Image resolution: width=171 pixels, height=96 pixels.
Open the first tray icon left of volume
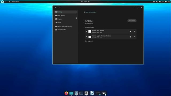pyautogui.click(x=154, y=2)
